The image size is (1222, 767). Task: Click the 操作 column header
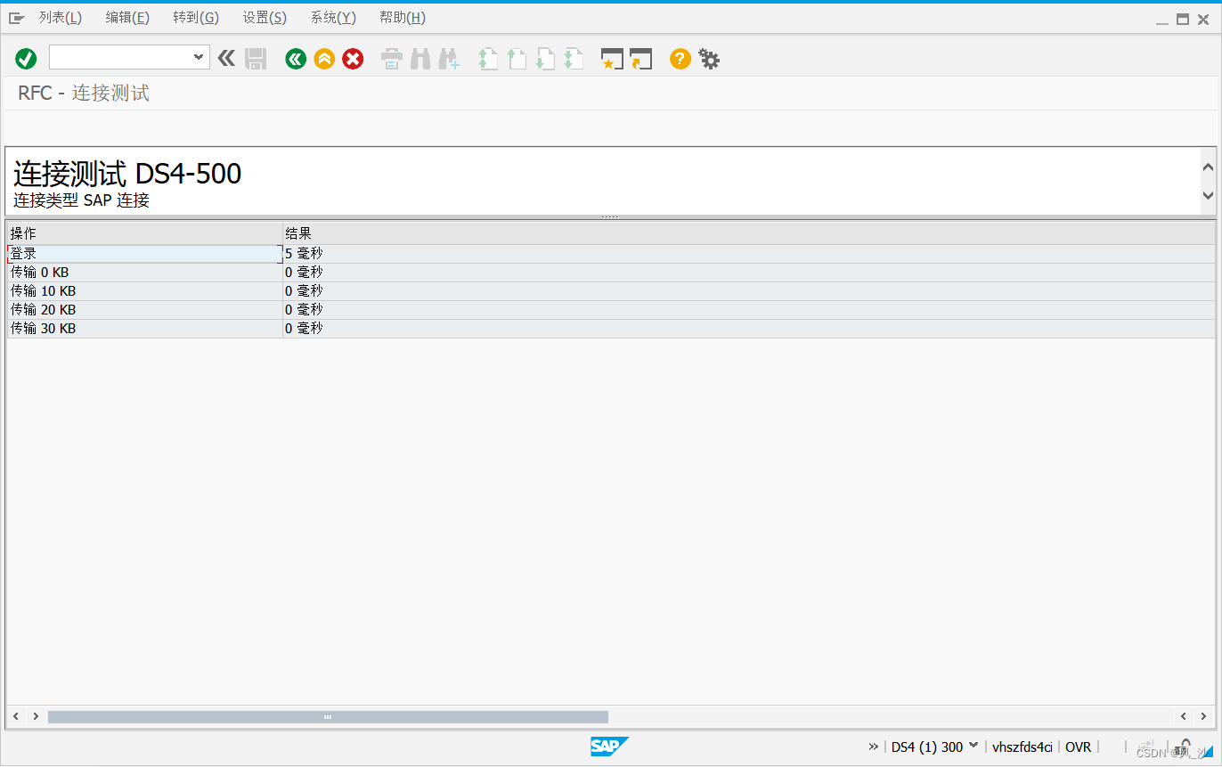point(145,233)
